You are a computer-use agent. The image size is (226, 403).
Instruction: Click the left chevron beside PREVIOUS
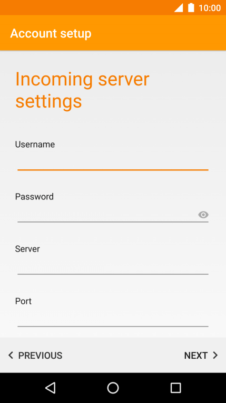point(11,356)
